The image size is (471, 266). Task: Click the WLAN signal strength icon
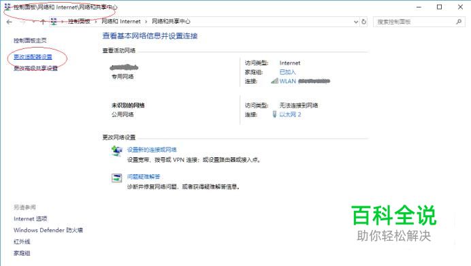point(274,81)
